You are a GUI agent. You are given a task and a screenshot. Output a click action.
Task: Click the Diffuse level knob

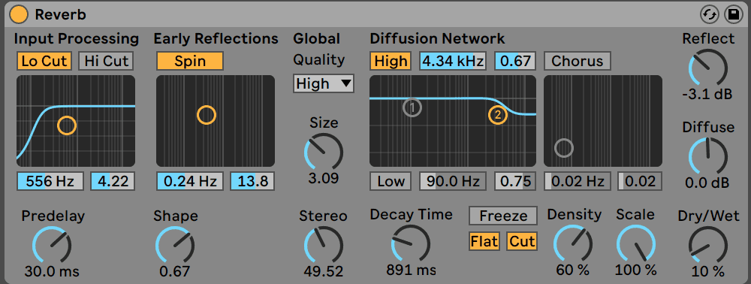pyautogui.click(x=708, y=157)
